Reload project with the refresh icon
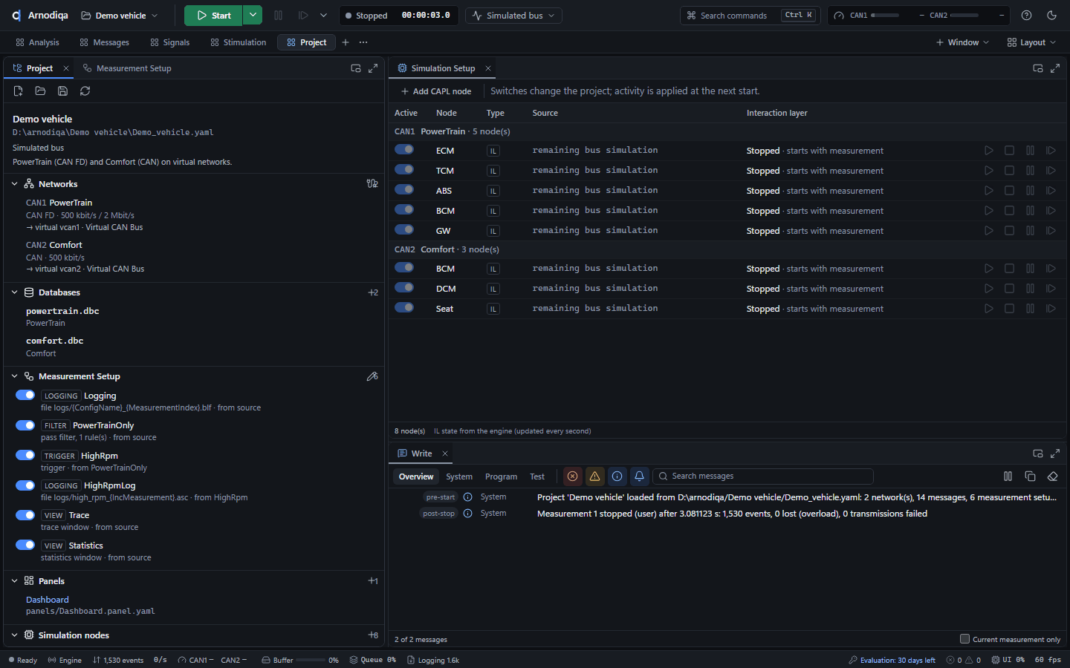 click(x=85, y=91)
